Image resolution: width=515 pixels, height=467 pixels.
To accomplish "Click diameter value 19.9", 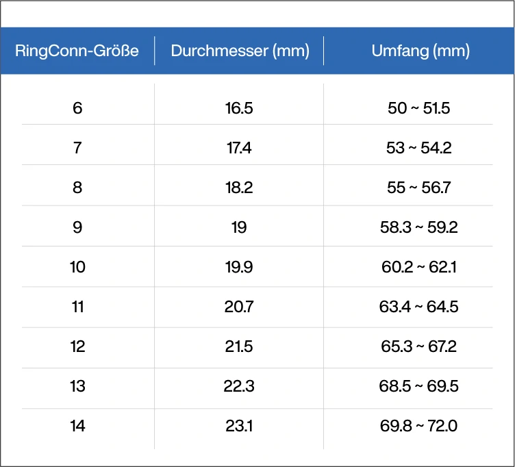I will 239,266.
